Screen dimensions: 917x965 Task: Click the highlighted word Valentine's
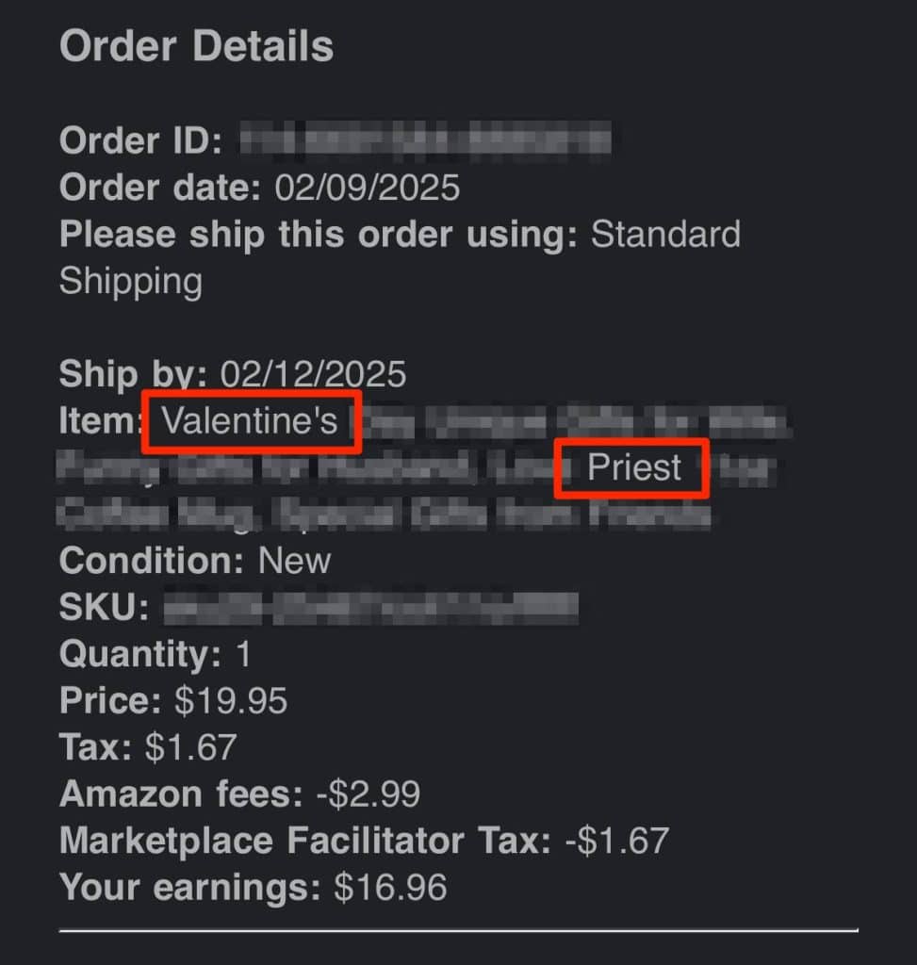tap(250, 420)
